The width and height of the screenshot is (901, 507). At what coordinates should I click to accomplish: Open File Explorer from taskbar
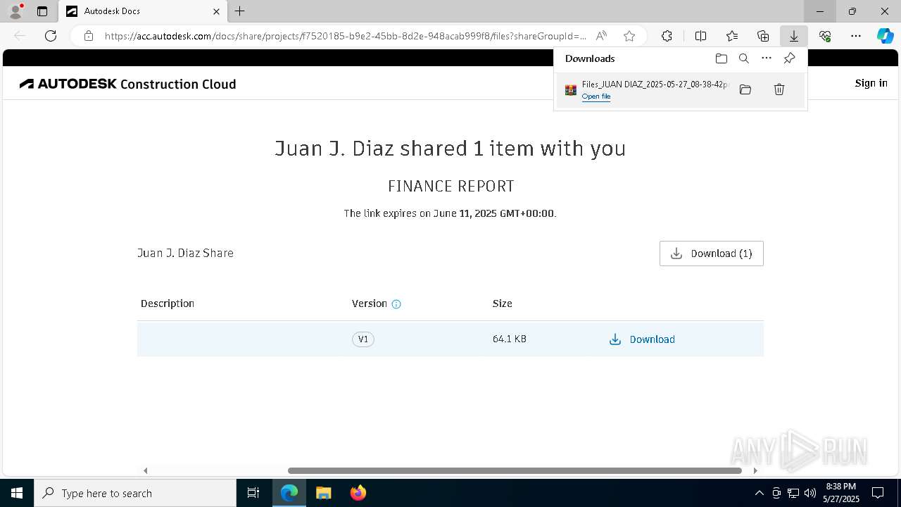pyautogui.click(x=323, y=493)
